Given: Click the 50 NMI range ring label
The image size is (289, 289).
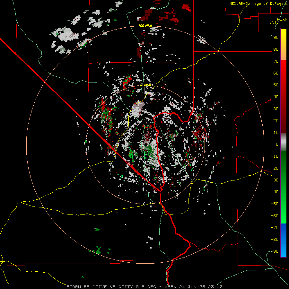Looking at the screenshot, I should pyautogui.click(x=145, y=85).
